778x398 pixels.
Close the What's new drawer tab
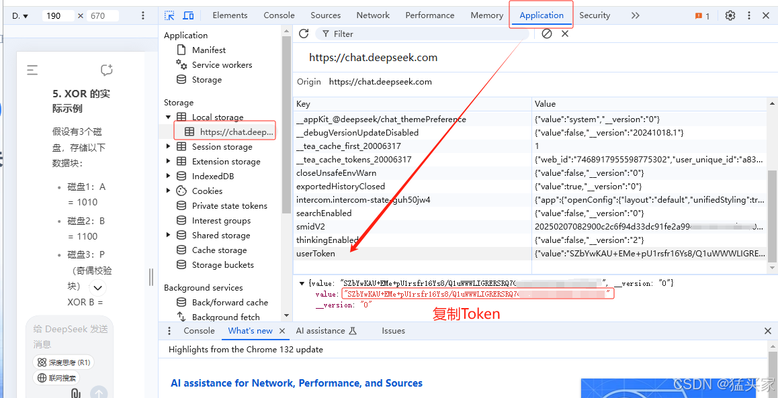282,331
